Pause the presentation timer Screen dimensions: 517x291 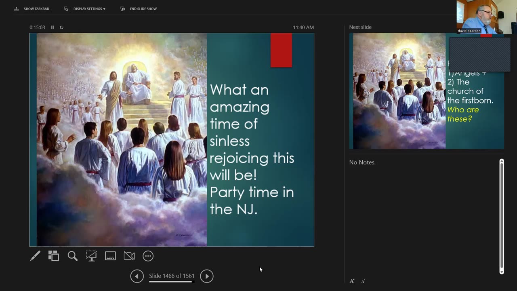[53, 27]
